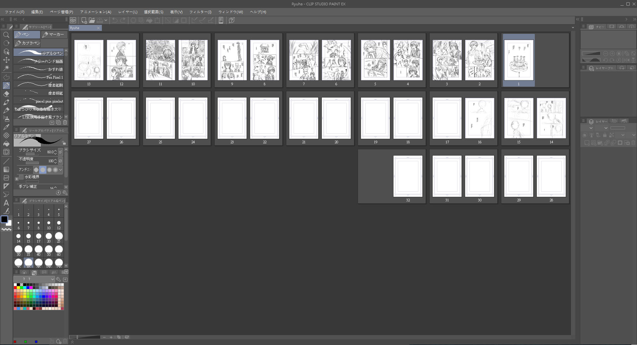Open the color set selection dropdown
Image resolution: width=637 pixels, height=345 pixels.
click(x=34, y=279)
